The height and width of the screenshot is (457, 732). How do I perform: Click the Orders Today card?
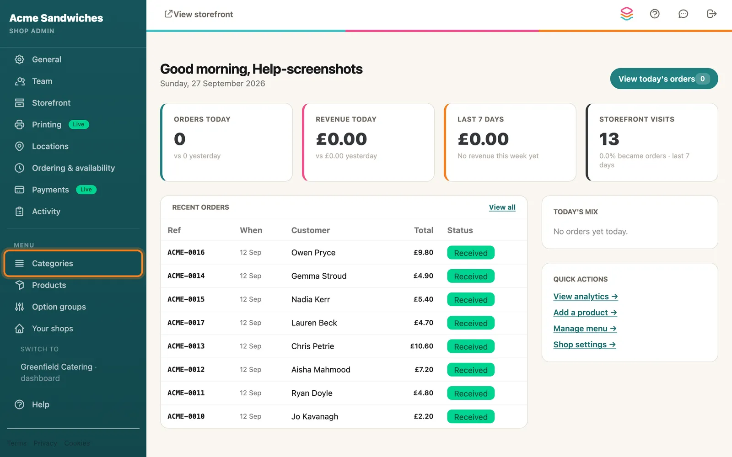pyautogui.click(x=226, y=142)
